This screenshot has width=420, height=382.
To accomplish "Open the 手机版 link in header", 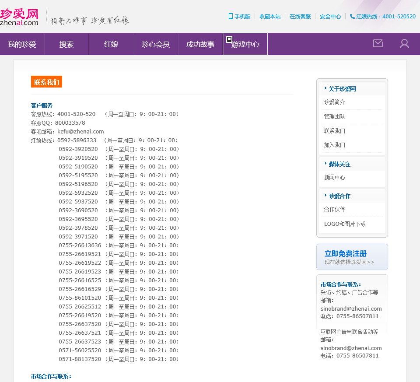I will click(242, 17).
